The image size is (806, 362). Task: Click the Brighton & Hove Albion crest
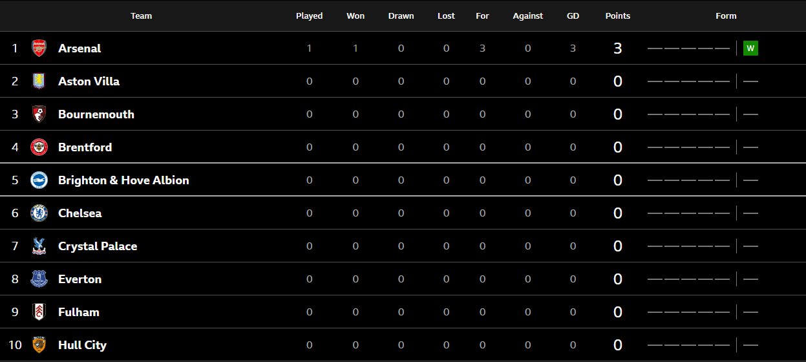[39, 180]
